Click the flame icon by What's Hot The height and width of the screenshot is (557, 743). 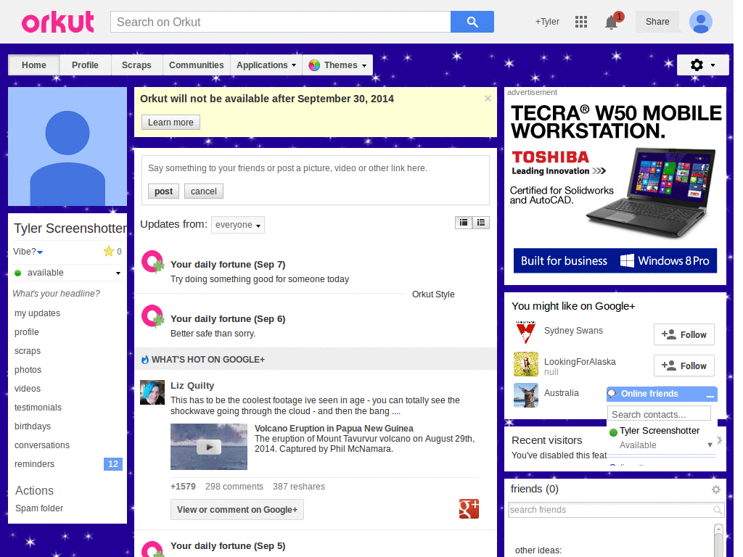[x=145, y=360]
